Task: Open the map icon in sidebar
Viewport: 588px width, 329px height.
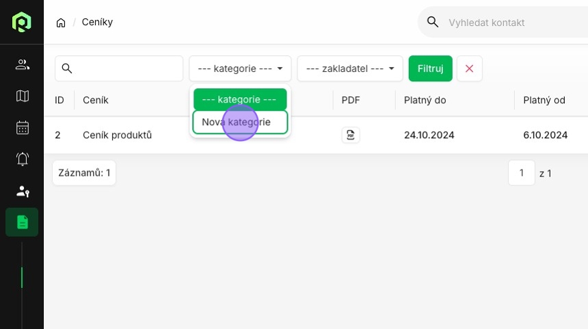Action: click(x=22, y=96)
